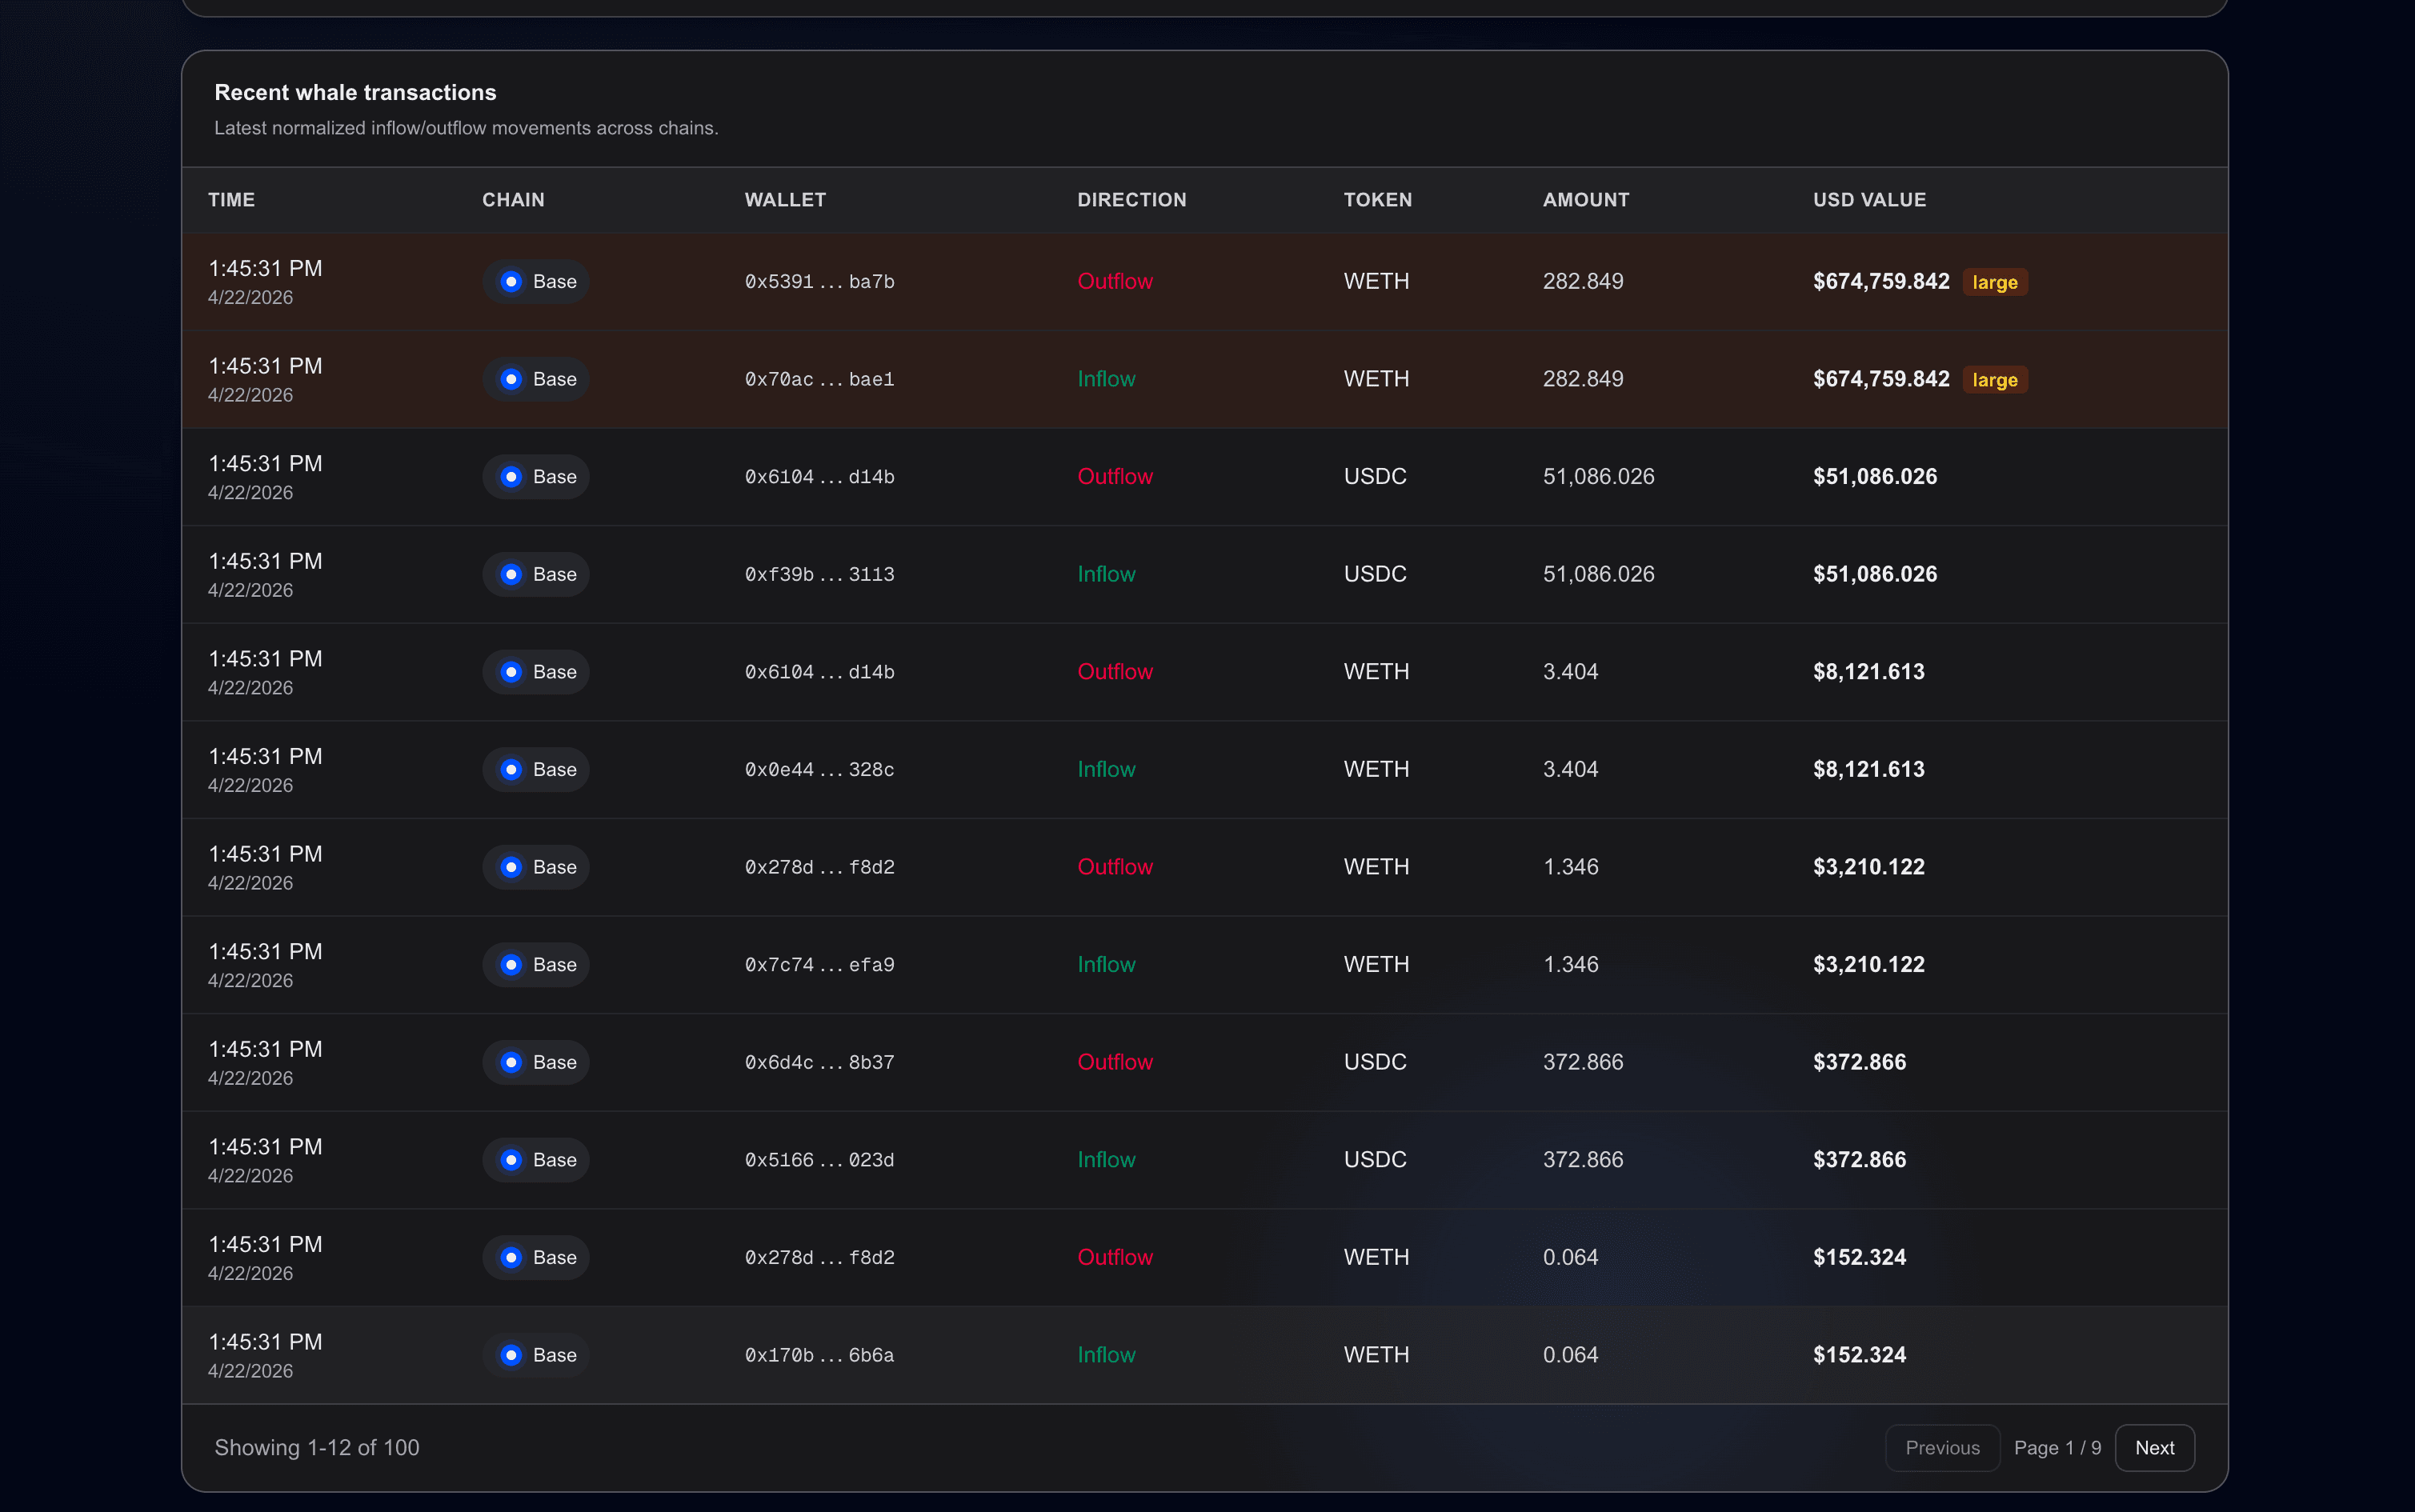Click amount 372.866 in Outflow row
This screenshot has height=1512, width=2415.
click(1582, 1062)
